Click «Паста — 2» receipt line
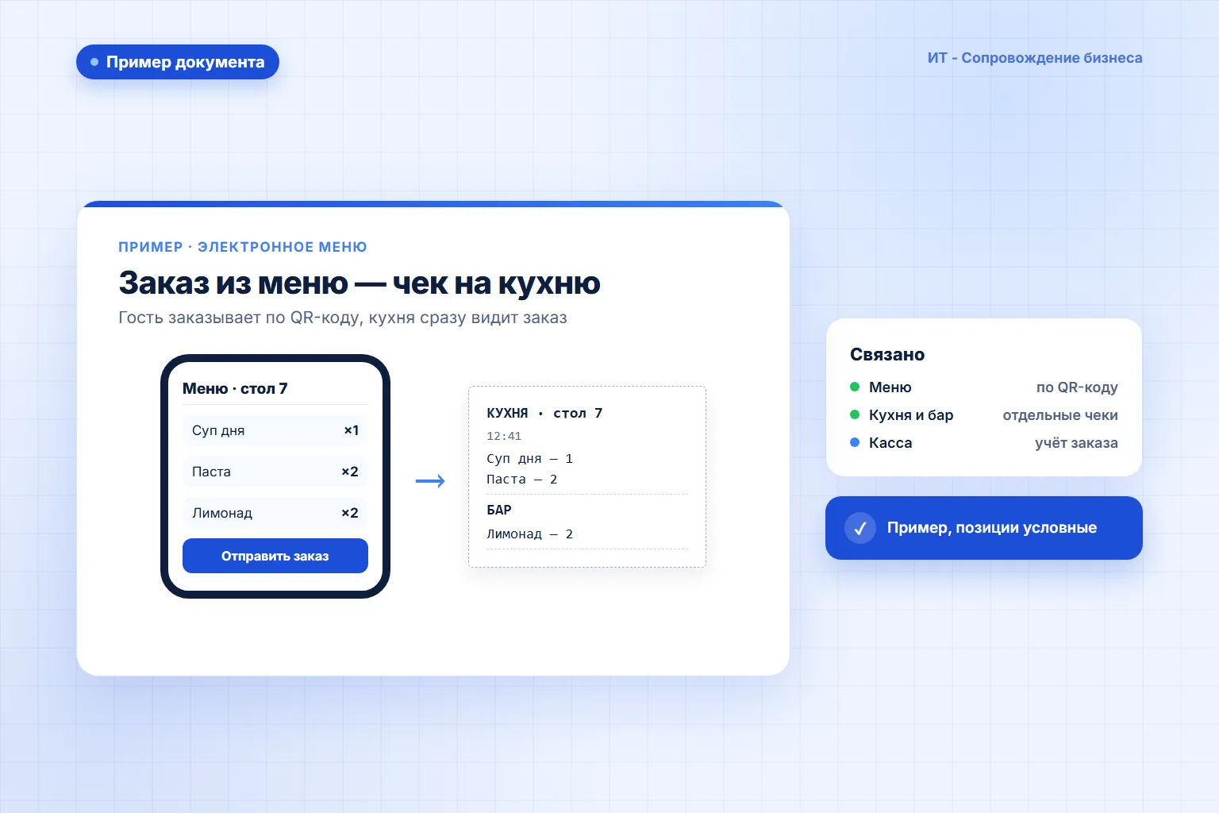The image size is (1219, 813). tap(521, 480)
